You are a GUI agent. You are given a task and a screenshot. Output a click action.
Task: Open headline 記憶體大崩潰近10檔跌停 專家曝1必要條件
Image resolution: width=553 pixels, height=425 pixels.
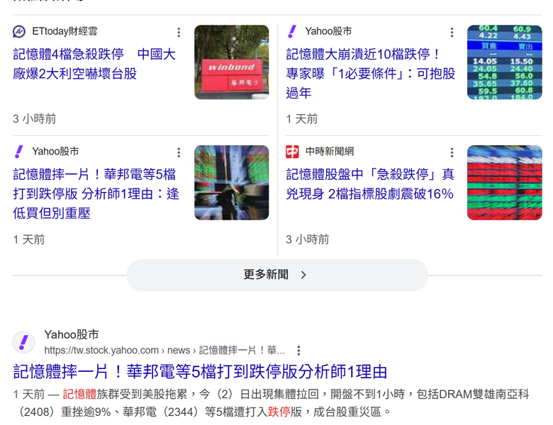pyautogui.click(x=370, y=73)
